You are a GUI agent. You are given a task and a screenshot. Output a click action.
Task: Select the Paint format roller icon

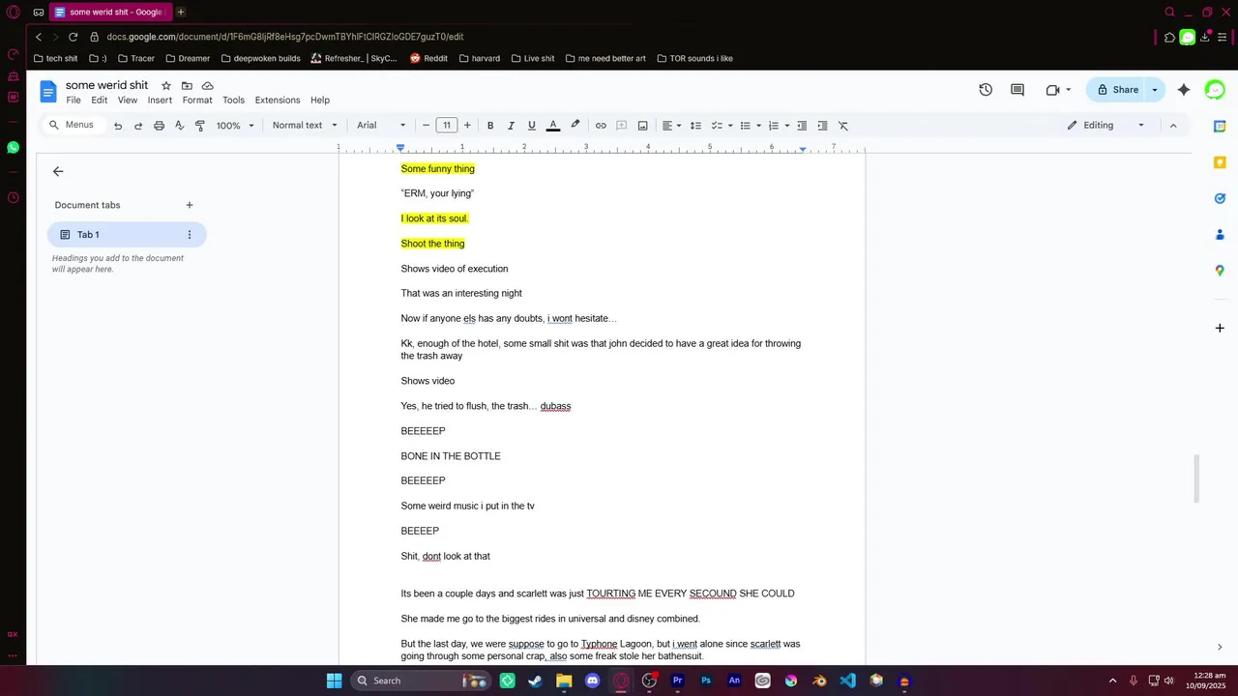click(x=200, y=126)
